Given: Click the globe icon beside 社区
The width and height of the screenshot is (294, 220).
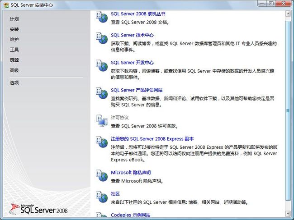Looking at the screenshot, I should [102, 197].
